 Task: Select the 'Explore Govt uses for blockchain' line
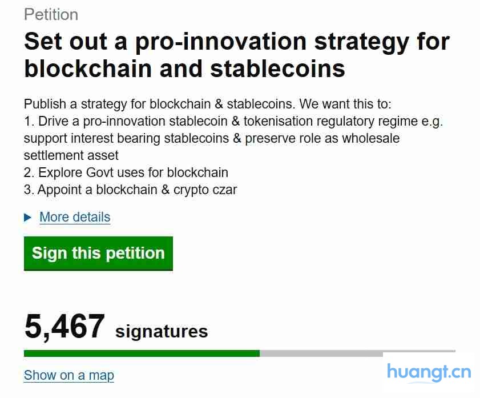(x=126, y=172)
